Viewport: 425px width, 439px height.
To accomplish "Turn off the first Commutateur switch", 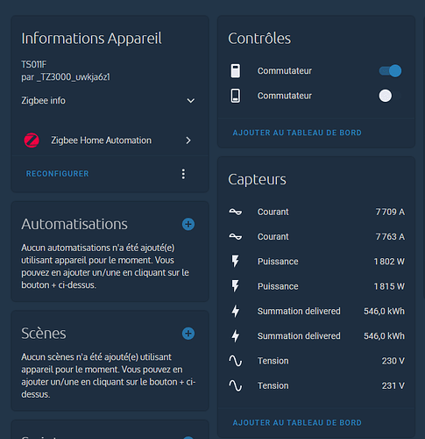I will 390,71.
